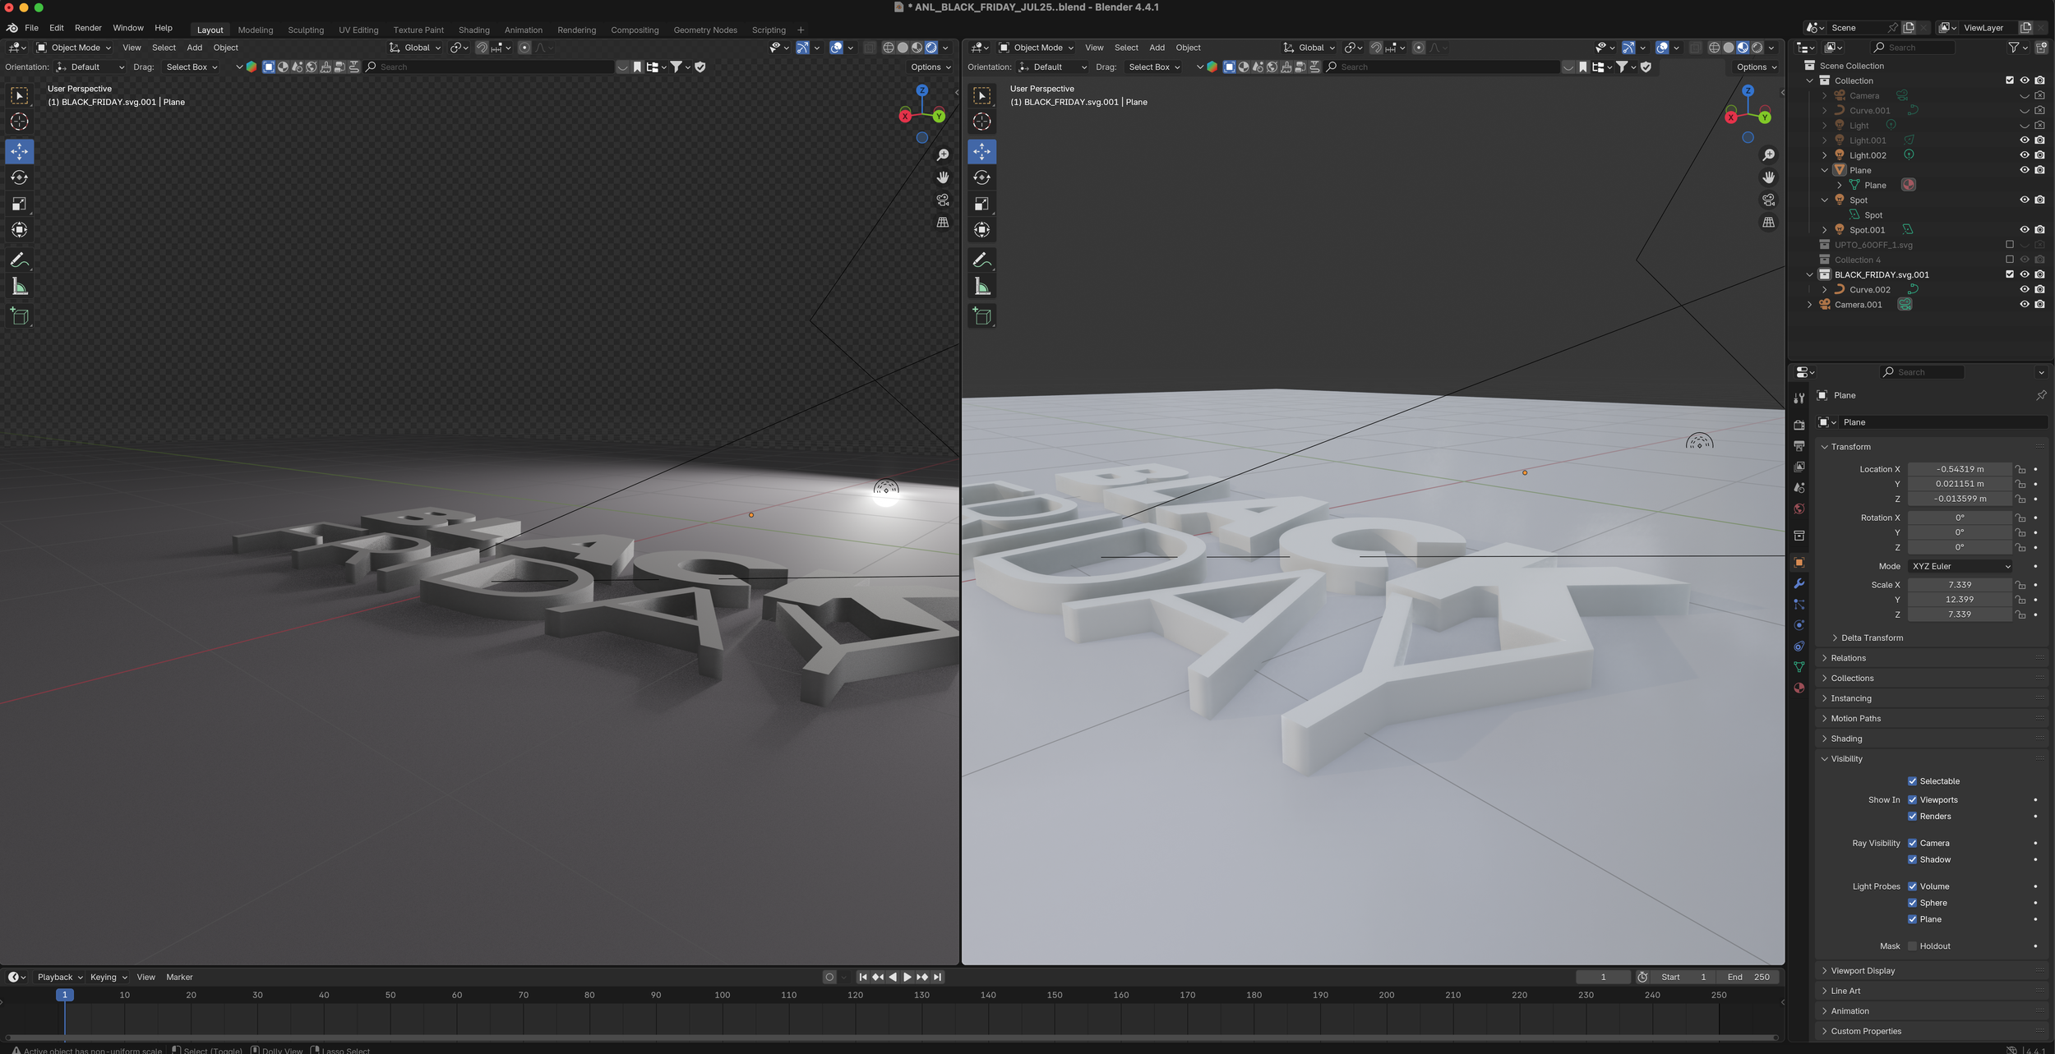Choose the Add Cube tool in right viewport
Screen dimensions: 2055x1054
tap(981, 316)
